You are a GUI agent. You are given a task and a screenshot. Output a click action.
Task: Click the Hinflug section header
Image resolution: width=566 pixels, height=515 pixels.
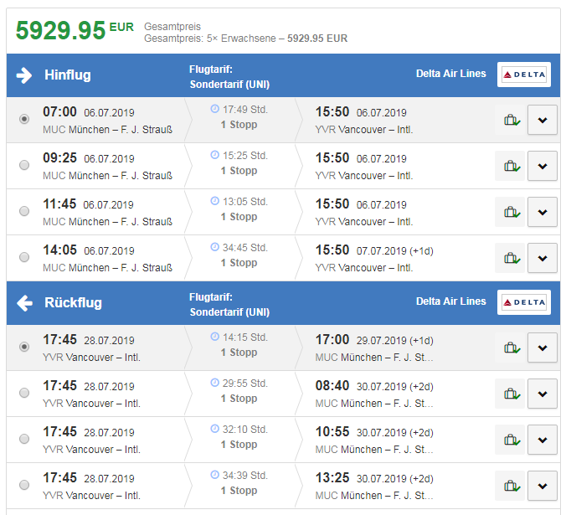[68, 75]
